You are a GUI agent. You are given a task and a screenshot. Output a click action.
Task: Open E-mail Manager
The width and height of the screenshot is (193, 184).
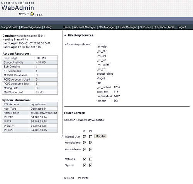click(127, 27)
